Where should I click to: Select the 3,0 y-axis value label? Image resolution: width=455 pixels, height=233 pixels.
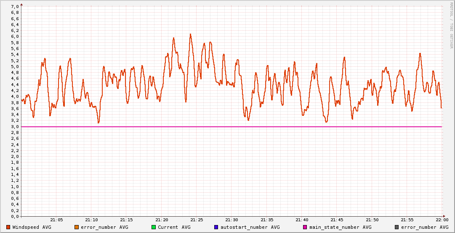click(x=15, y=127)
